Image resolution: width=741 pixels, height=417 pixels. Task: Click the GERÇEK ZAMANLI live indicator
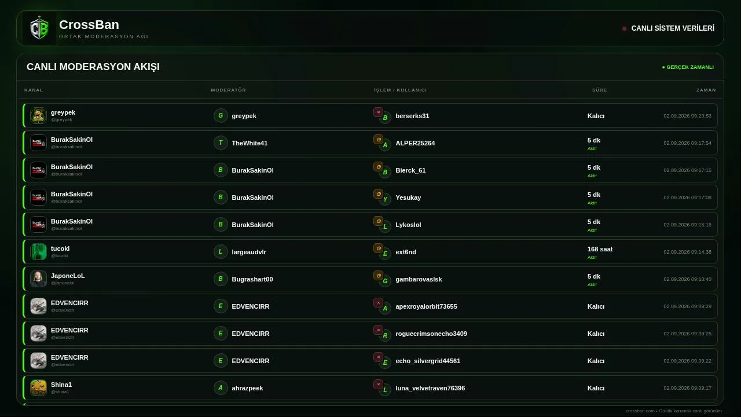pyautogui.click(x=688, y=67)
